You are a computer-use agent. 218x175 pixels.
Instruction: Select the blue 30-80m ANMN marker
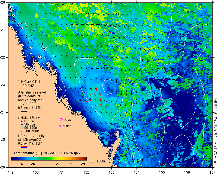click(22, 124)
